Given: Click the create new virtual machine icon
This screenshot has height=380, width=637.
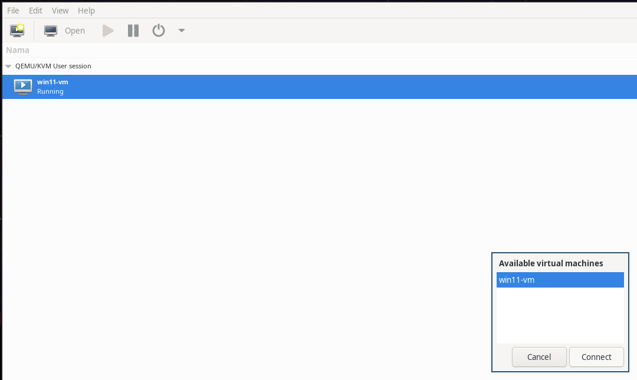Looking at the screenshot, I should (17, 31).
